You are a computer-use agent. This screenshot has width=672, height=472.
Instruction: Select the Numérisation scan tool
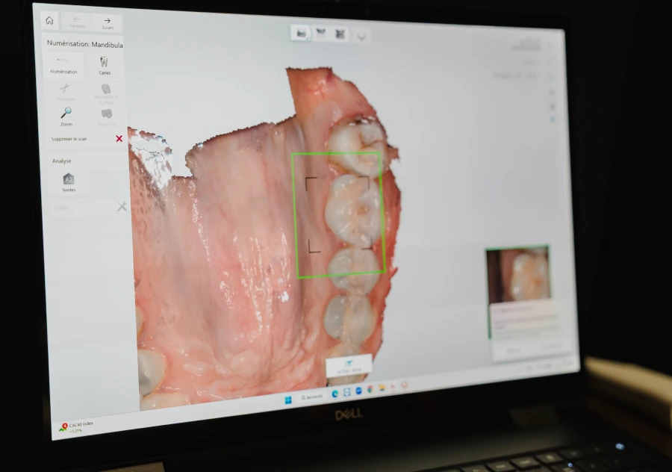[64, 65]
